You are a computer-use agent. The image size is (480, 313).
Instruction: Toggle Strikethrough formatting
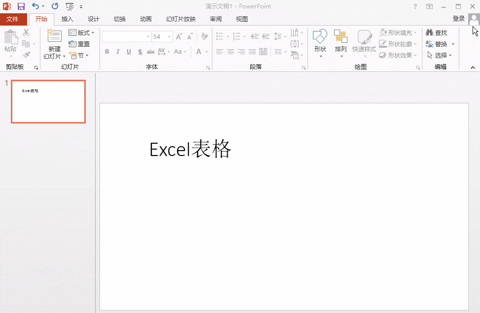coord(151,52)
